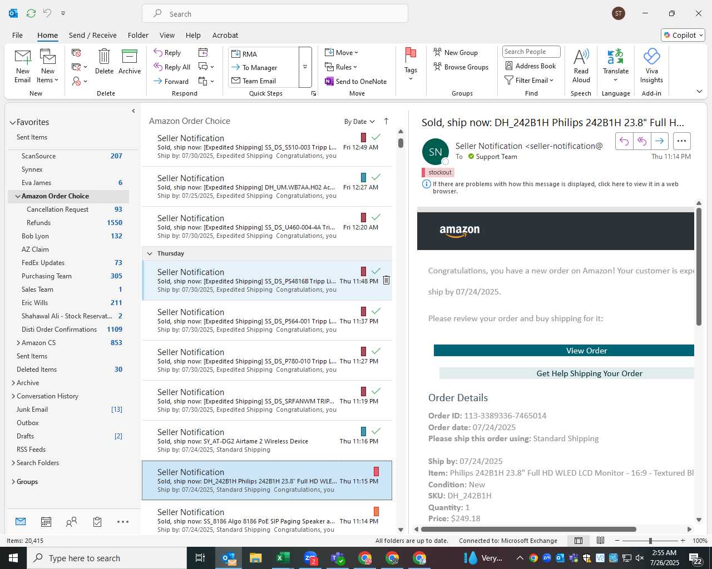
Task: Collapse the Favorites section
Action: pyautogui.click(x=12, y=122)
